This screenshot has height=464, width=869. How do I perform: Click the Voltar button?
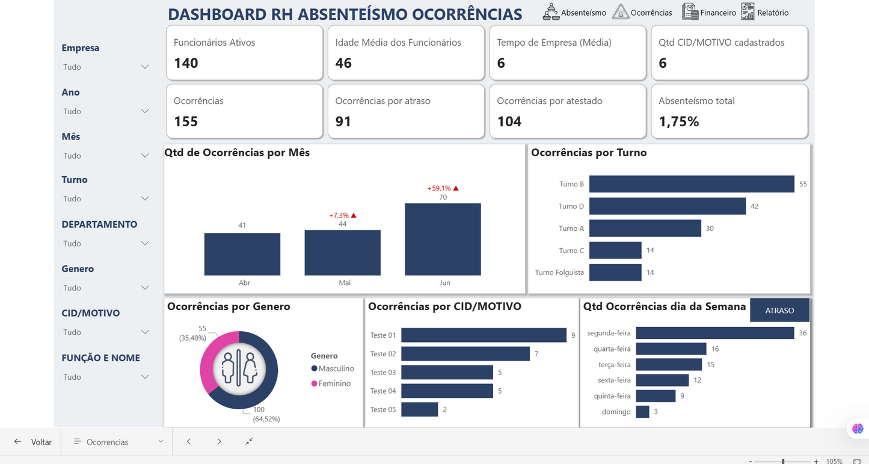coord(33,441)
